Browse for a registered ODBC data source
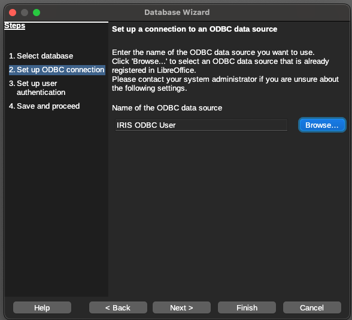This screenshot has width=352, height=320. coord(322,125)
